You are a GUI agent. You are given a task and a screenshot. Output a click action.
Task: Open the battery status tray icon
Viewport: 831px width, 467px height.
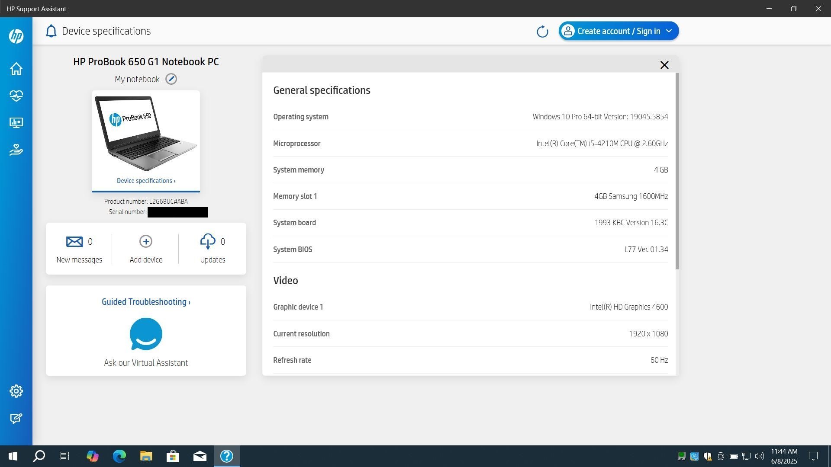point(734,456)
